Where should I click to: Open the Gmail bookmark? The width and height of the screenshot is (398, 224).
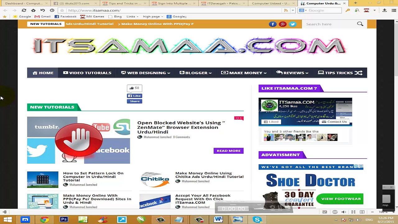pyautogui.click(x=43, y=16)
